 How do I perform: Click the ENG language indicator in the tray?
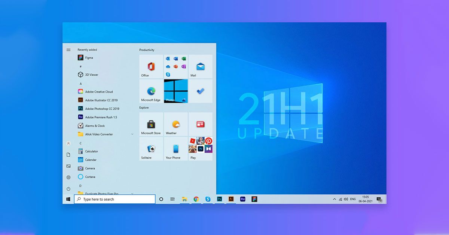point(352,199)
